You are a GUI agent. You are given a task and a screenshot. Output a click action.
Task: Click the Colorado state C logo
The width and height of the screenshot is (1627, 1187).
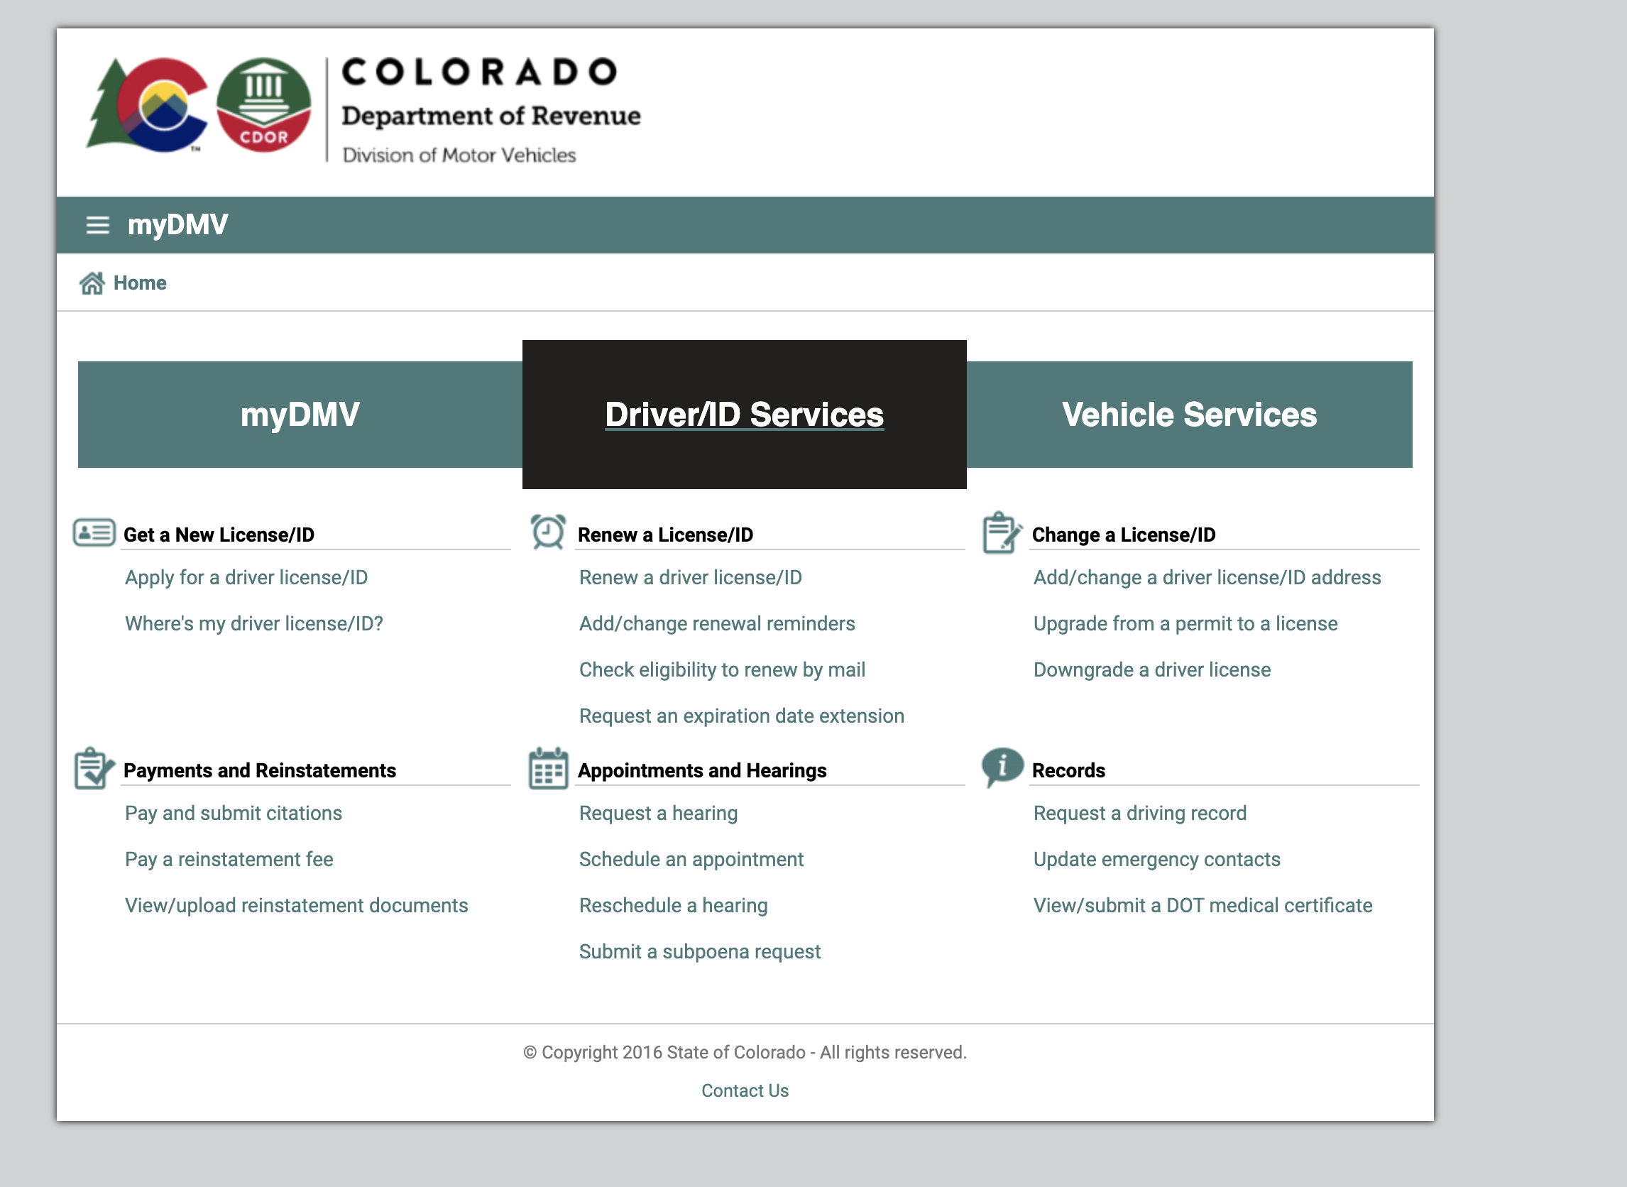(148, 105)
